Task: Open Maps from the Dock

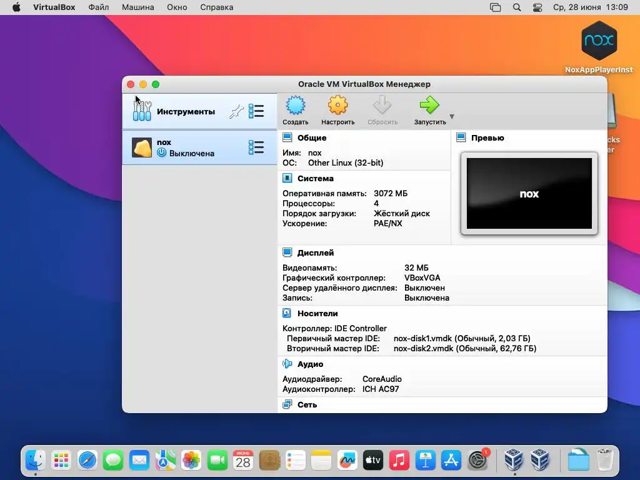Action: (x=165, y=461)
